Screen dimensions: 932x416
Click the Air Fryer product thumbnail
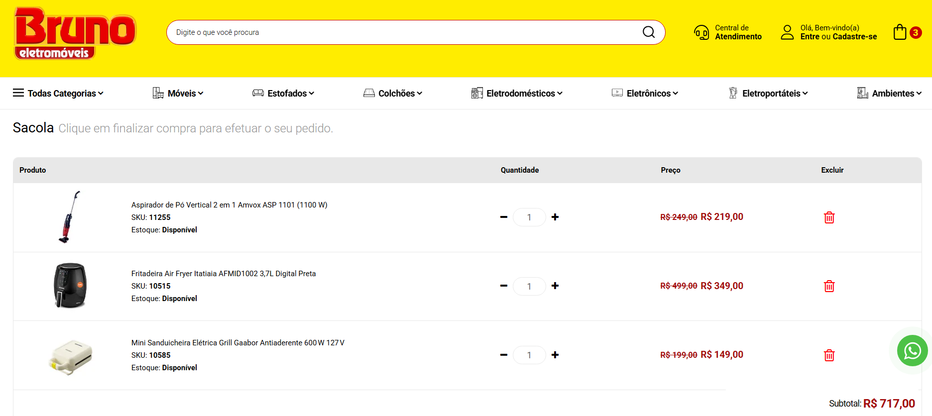point(70,286)
